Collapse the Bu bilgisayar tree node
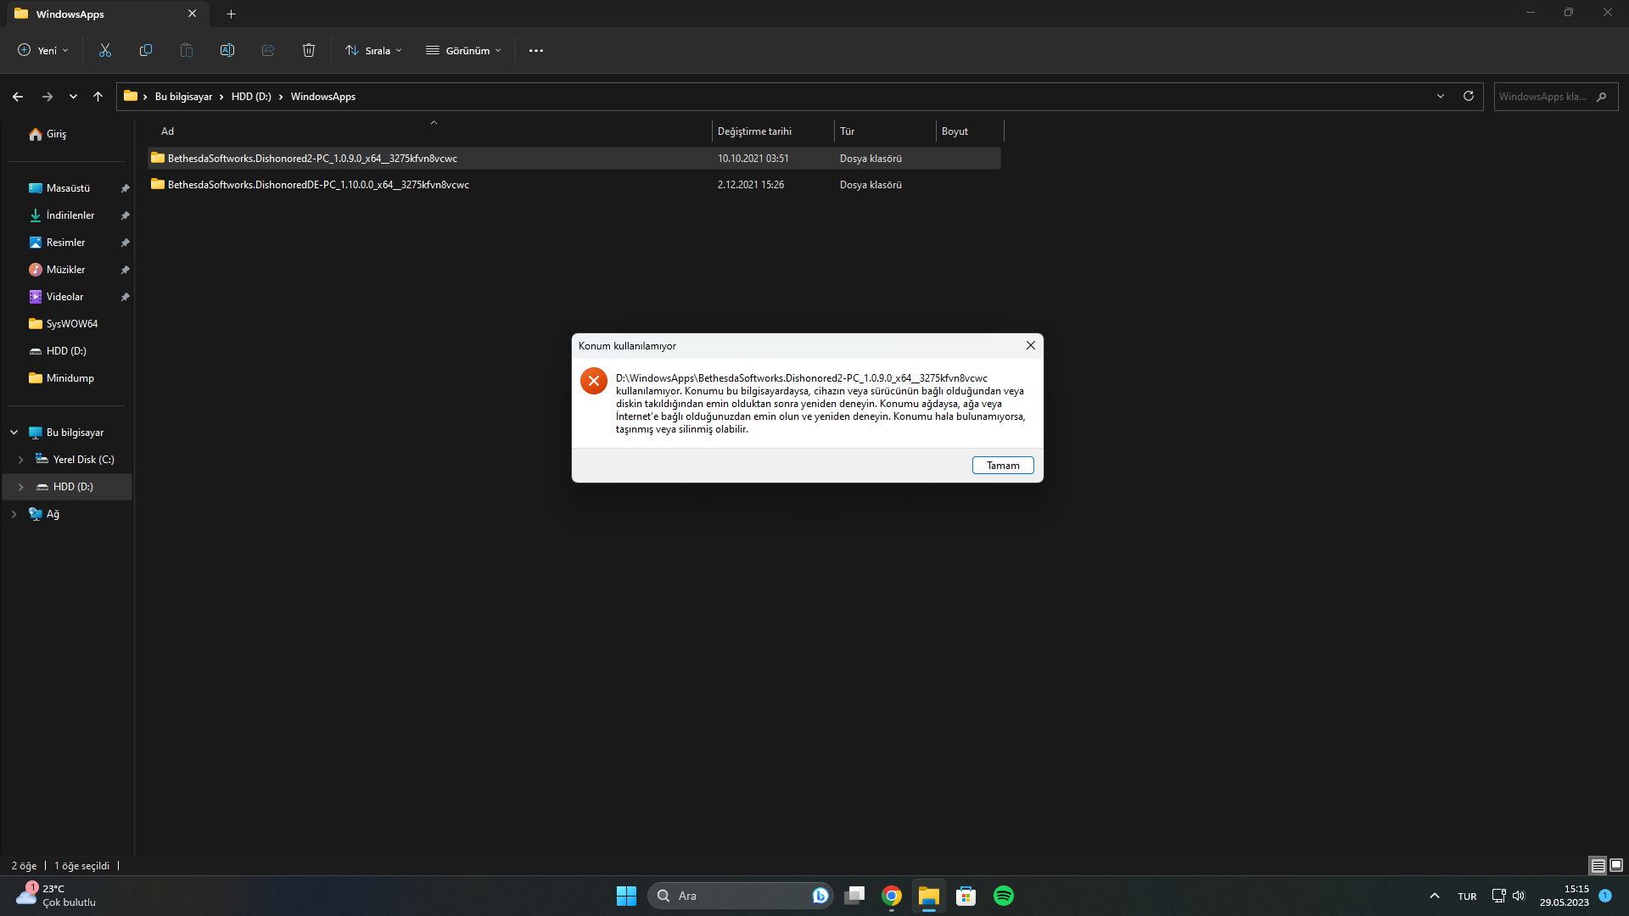 click(x=14, y=433)
